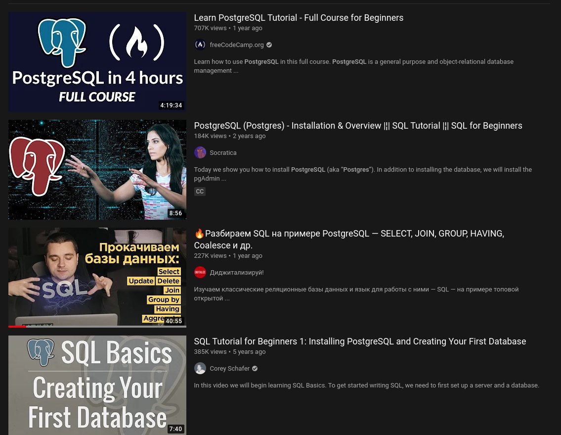561x435 pixels.
Task: Click description 'Today we show you how to install'
Action: 363,174
